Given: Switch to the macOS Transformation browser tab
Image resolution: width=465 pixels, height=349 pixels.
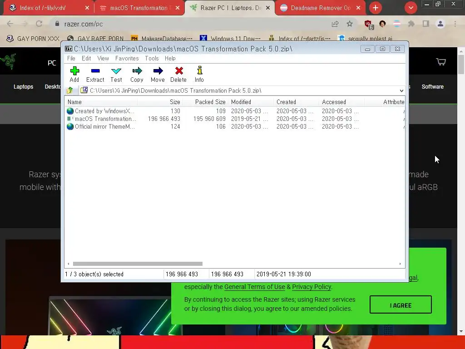Looking at the screenshot, I should point(139,8).
